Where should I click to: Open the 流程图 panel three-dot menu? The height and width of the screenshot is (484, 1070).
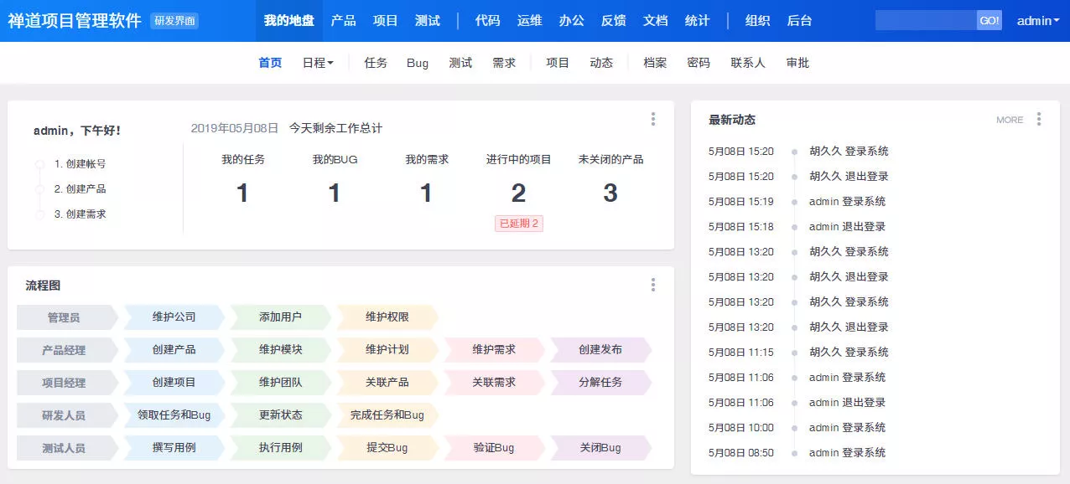click(652, 286)
